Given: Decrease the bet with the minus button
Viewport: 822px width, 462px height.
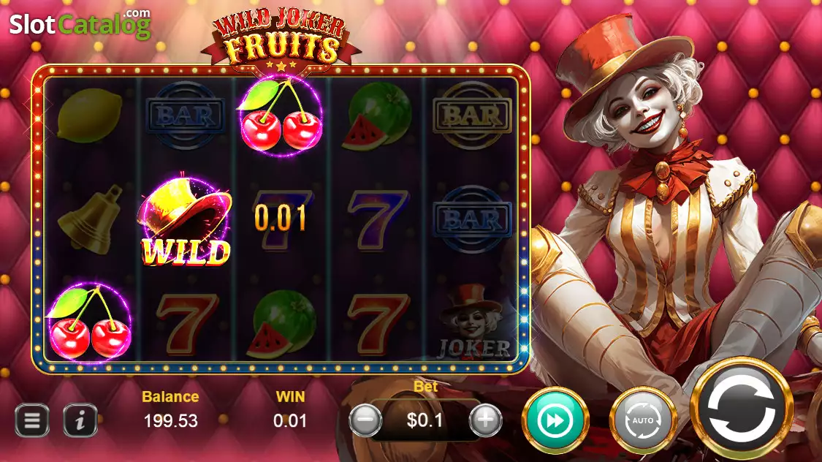Looking at the screenshot, I should (365, 420).
